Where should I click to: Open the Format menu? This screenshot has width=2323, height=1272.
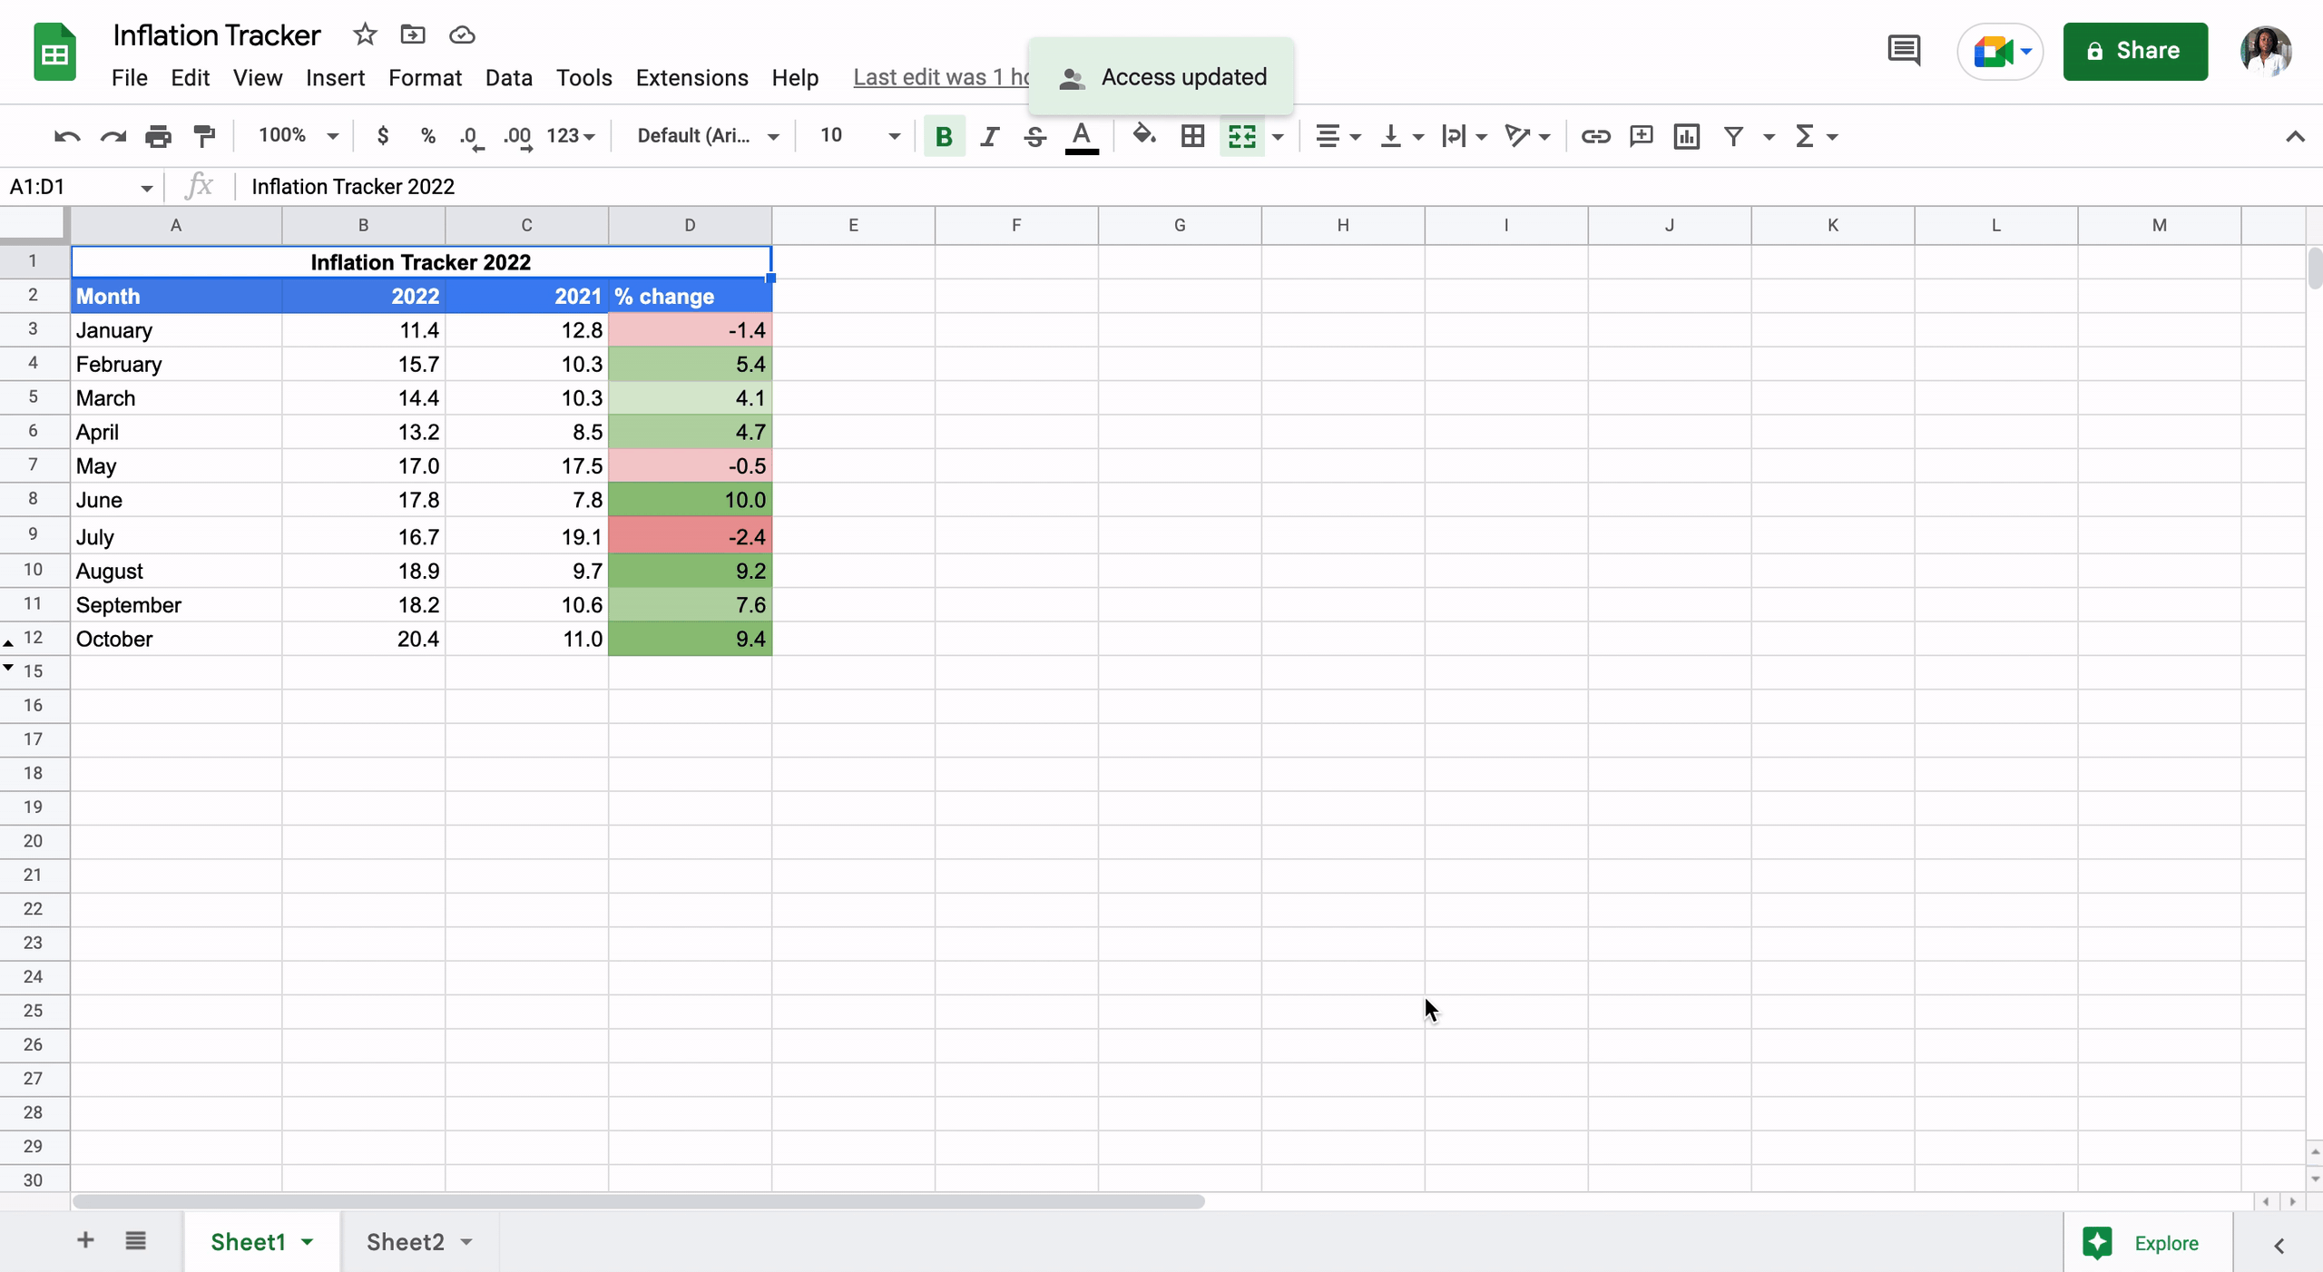[x=425, y=78]
